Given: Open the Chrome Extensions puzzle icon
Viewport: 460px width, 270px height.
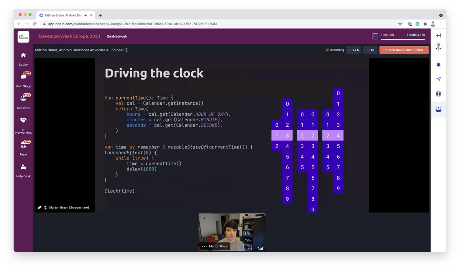Looking at the screenshot, I should pyautogui.click(x=425, y=24).
